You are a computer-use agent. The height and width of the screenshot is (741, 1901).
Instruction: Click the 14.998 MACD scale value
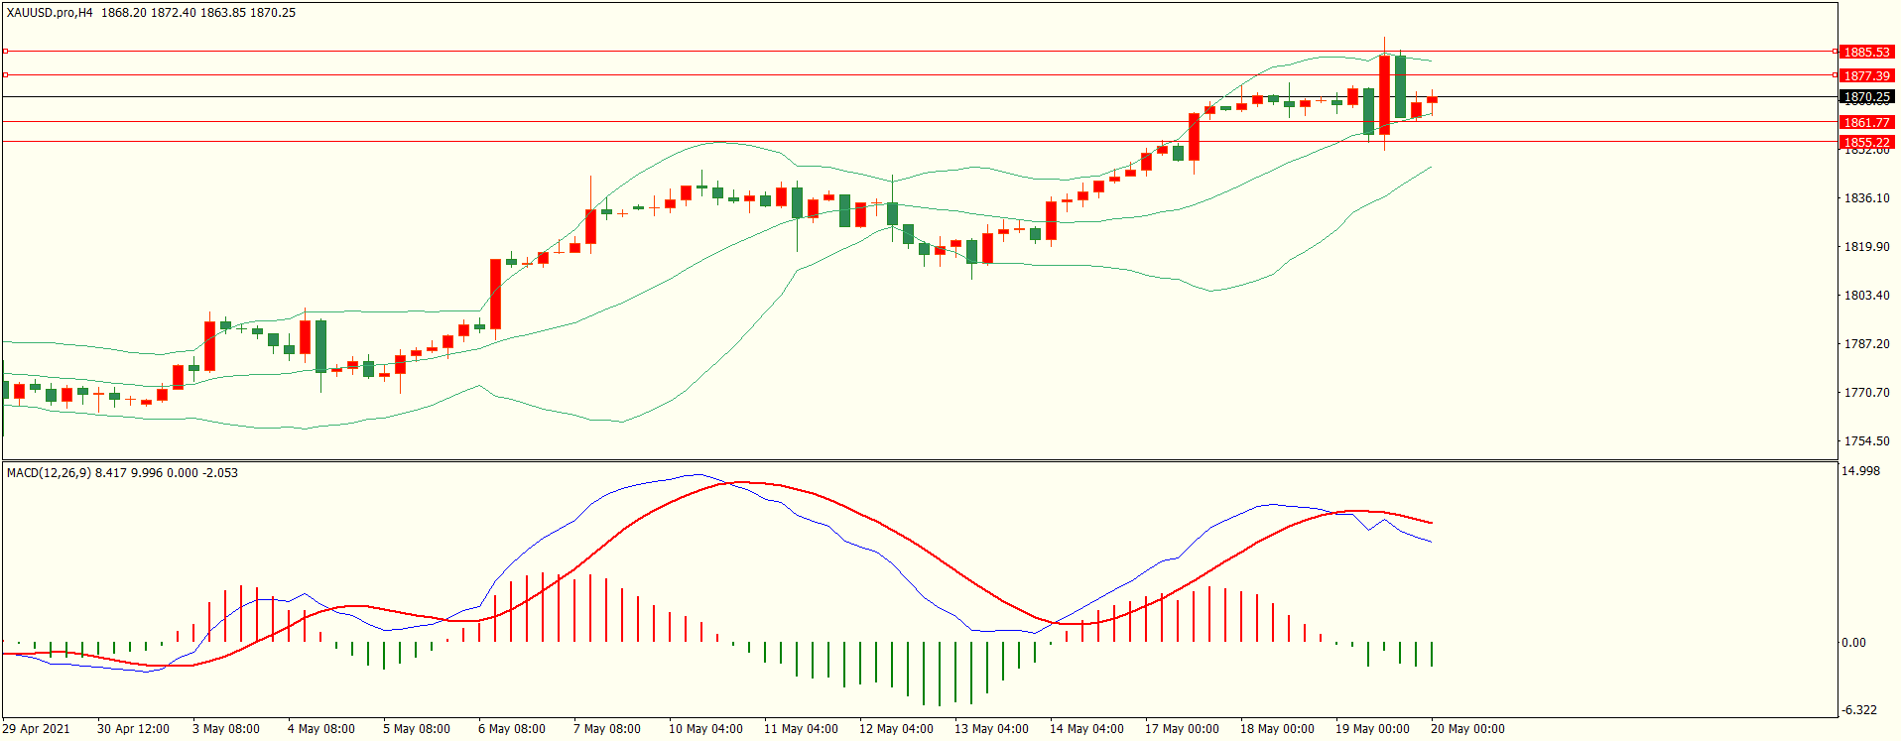tap(1861, 471)
